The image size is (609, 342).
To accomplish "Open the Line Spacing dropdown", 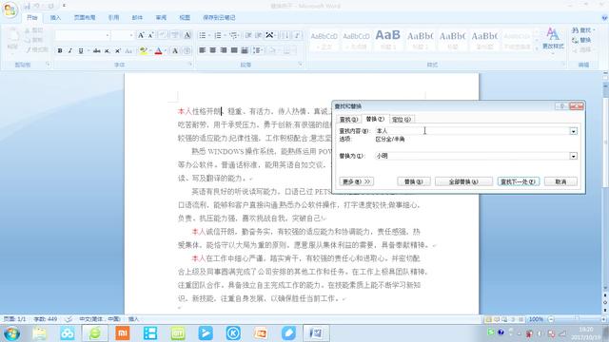I will [258, 50].
